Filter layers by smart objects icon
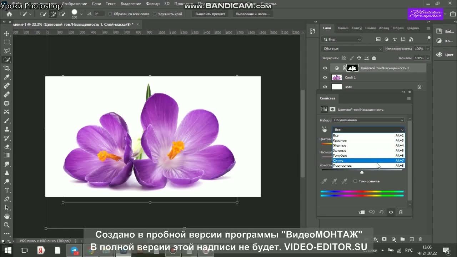The height and width of the screenshot is (257, 457). click(411, 39)
